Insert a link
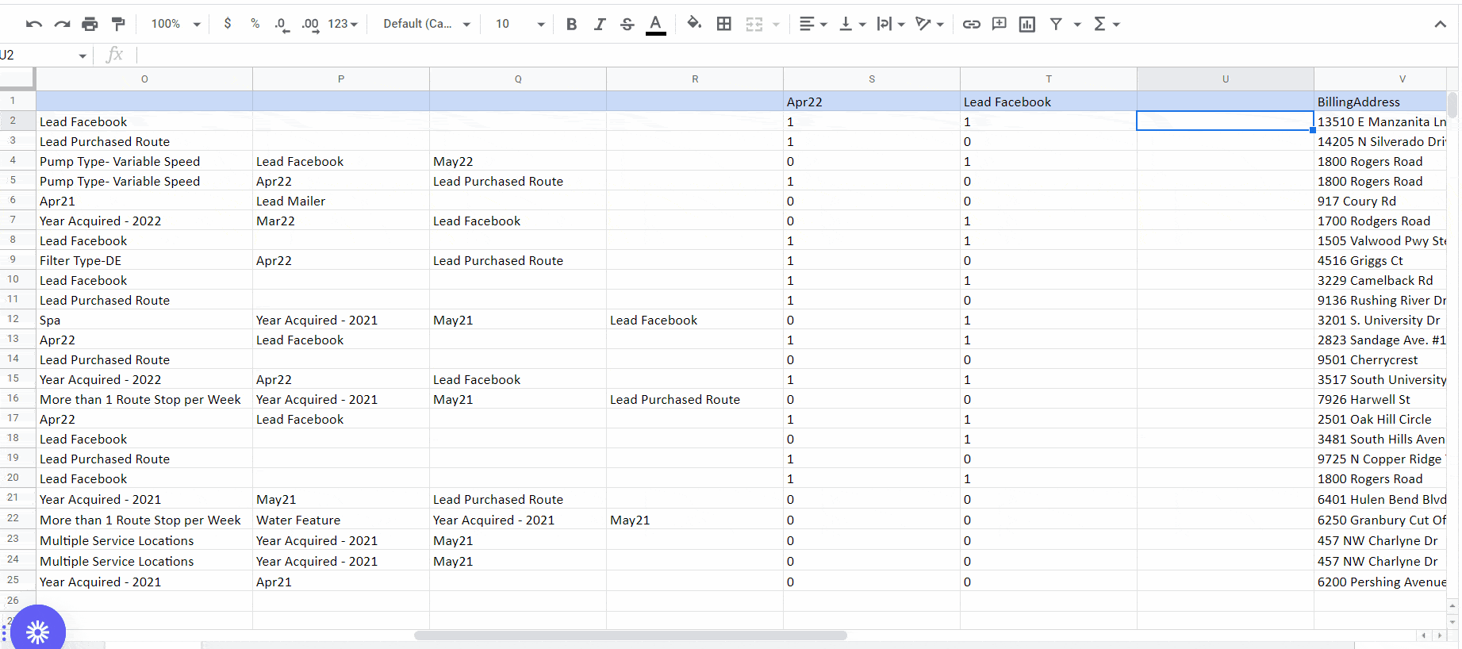Screen dimensions: 1462x649 (x=971, y=25)
